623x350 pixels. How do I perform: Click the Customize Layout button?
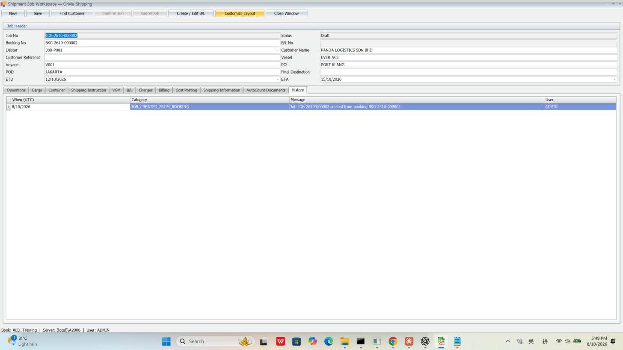(240, 13)
